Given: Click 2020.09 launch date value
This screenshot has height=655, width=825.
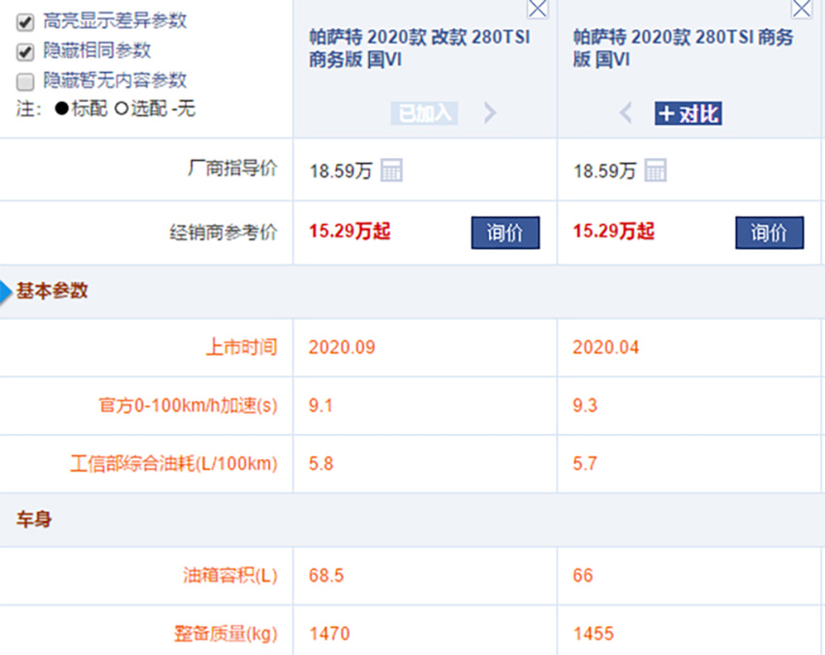Looking at the screenshot, I should (x=342, y=348).
